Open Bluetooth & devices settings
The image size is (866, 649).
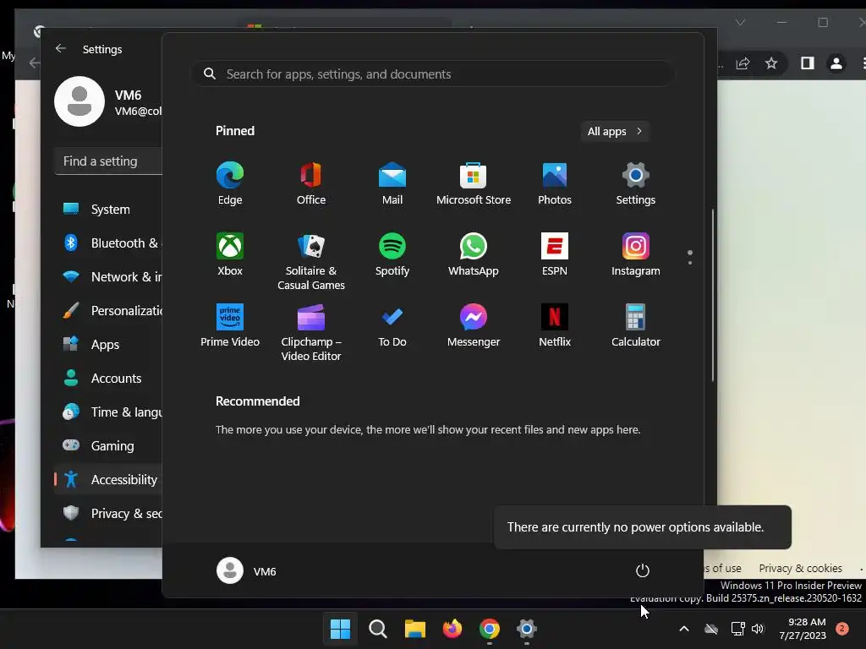(x=109, y=243)
